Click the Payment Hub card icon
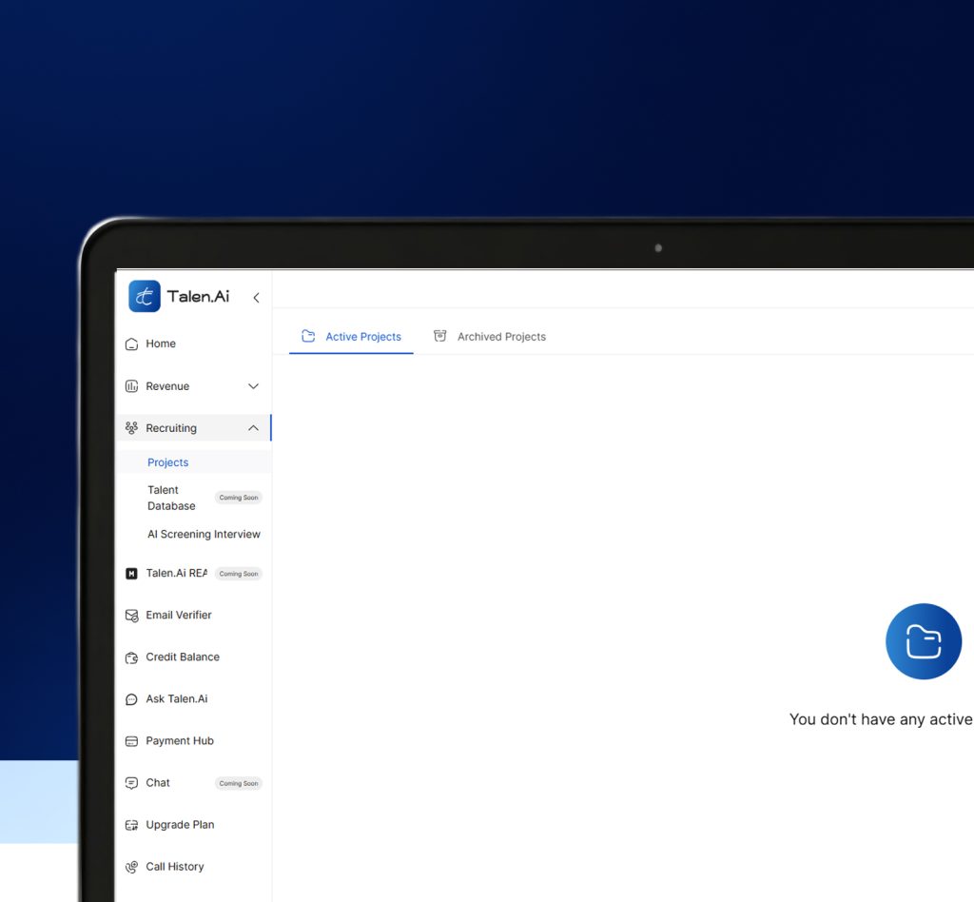This screenshot has width=974, height=902. click(131, 741)
